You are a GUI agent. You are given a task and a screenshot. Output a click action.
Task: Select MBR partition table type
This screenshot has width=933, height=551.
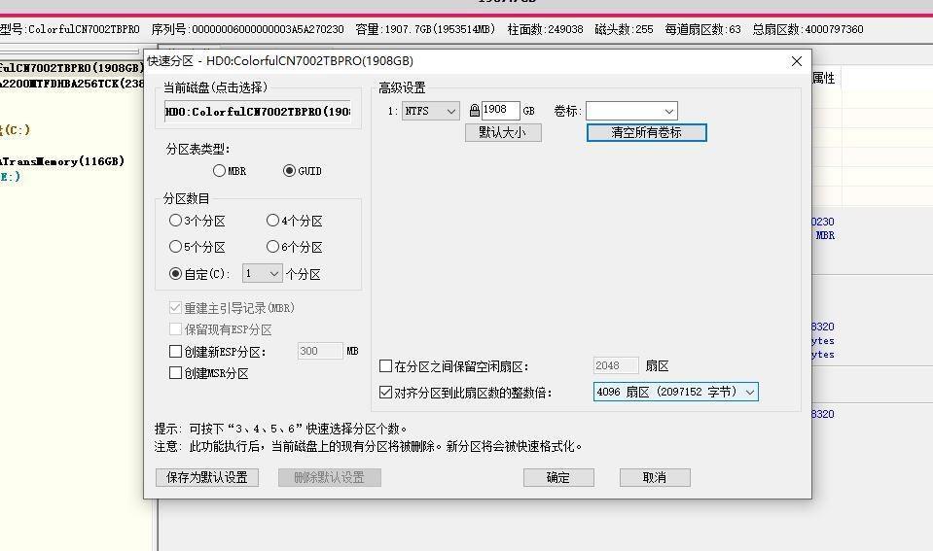pyautogui.click(x=219, y=171)
